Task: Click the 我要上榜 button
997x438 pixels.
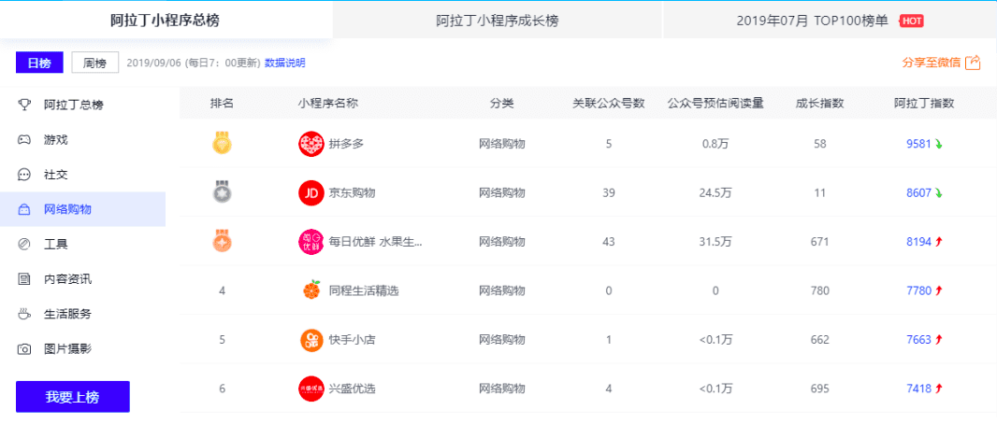Action: pyautogui.click(x=73, y=397)
